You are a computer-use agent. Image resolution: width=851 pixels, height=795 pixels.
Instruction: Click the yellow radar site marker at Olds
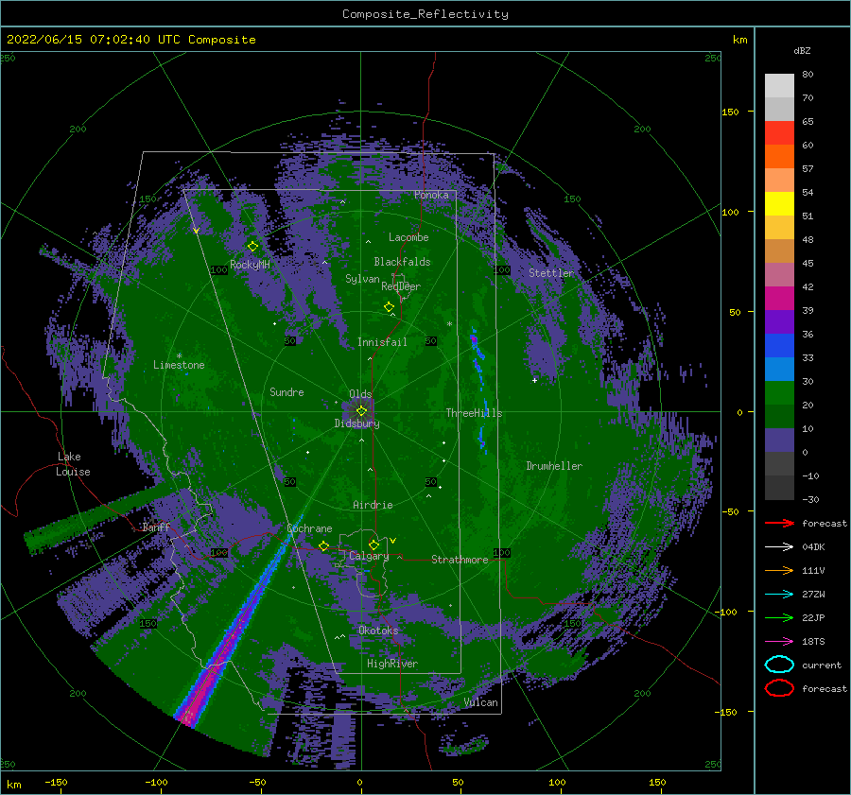click(x=361, y=411)
